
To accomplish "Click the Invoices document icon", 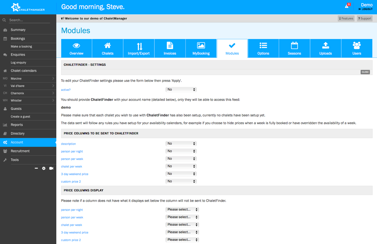I will [170, 46].
